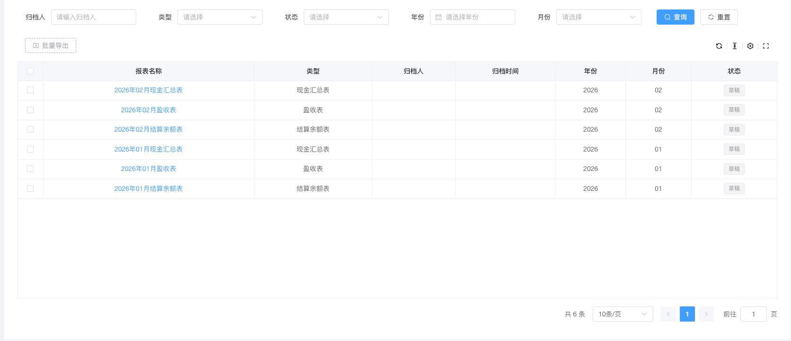Click the 归档人 text input field

94,17
